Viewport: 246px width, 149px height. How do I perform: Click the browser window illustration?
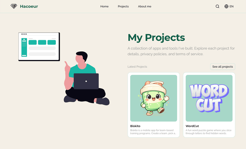pyautogui.click(x=39, y=47)
